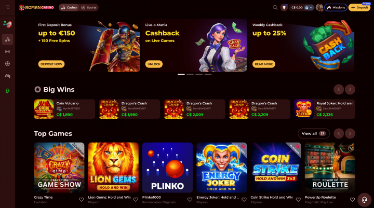Favorite Crazy Time with heart icon
374x208 pixels.
coord(82,200)
